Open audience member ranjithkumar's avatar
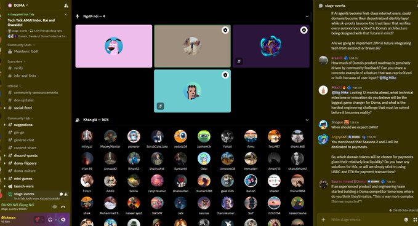 (x=157, y=181)
